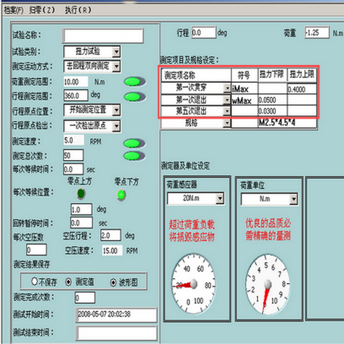Expand the 第一次贯穿 item dropdown
344x344 pixels.
pos(227,89)
